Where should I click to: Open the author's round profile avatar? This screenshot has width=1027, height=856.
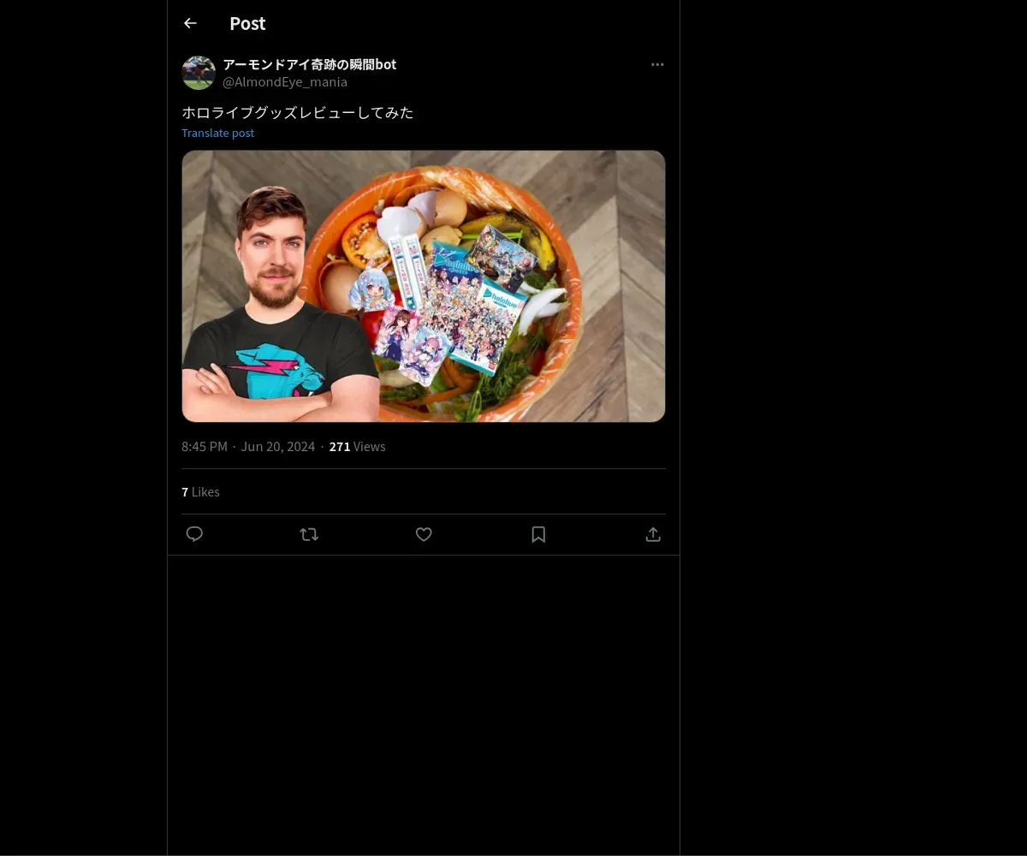click(x=199, y=73)
